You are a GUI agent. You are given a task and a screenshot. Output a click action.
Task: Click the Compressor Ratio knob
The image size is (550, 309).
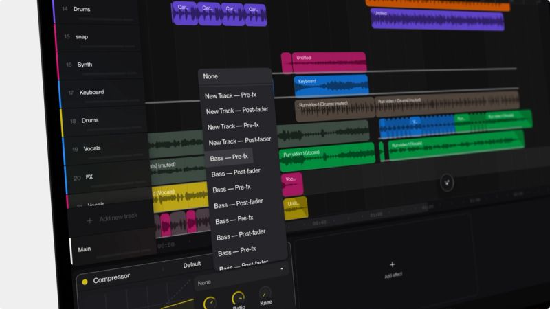(x=239, y=298)
